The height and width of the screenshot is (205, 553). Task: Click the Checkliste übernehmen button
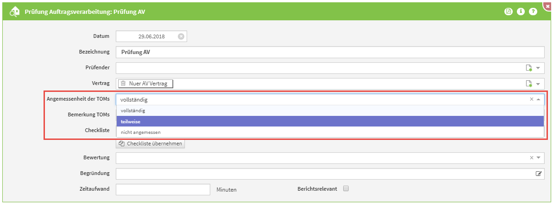(x=151, y=144)
